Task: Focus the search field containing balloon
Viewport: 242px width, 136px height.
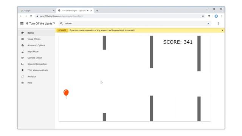Action: point(134,23)
